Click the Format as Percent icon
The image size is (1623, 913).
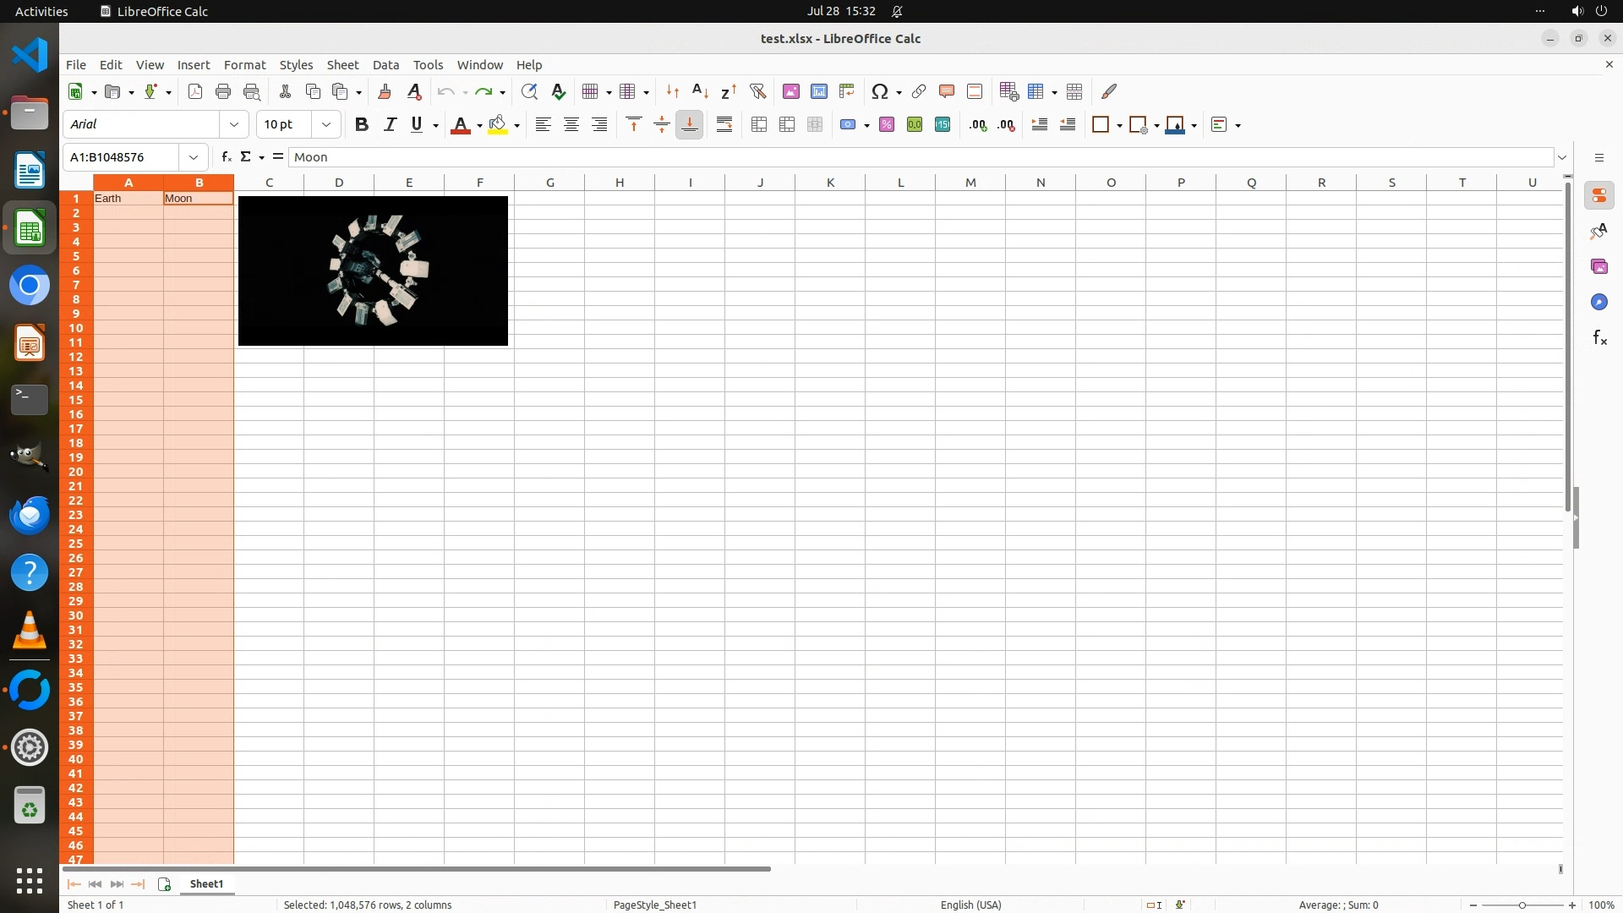point(886,124)
